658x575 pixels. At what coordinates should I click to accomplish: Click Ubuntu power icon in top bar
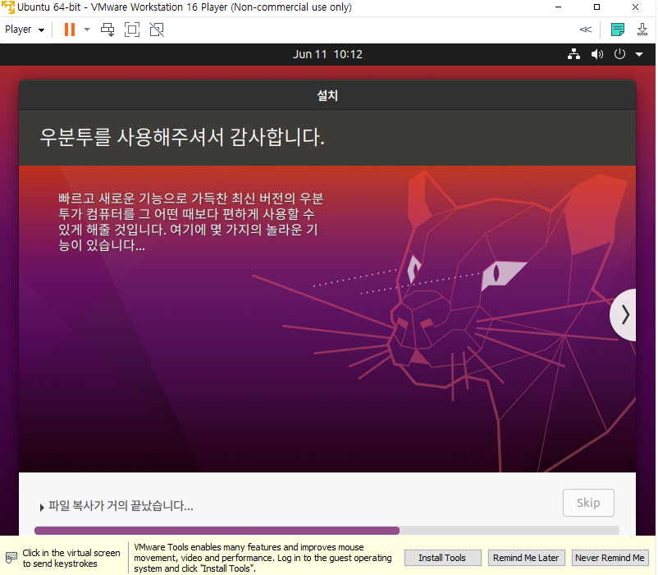point(619,54)
